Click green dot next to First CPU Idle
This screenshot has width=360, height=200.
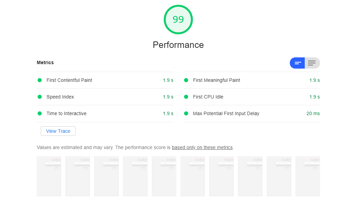click(186, 97)
